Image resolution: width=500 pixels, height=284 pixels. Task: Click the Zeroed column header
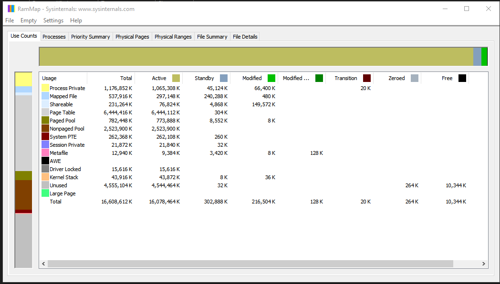tap(397, 78)
